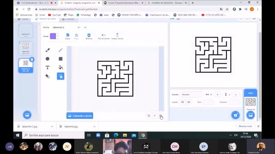Select the Fill bucket tool
Image resolution: width=275 pixels, height=154 pixels.
(x=61, y=68)
